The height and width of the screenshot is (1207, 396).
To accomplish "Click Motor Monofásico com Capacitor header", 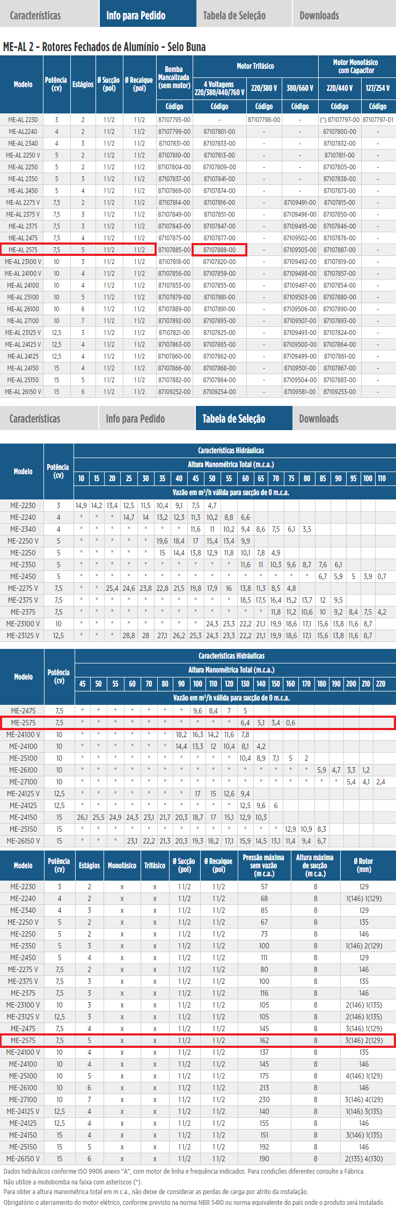I will pos(355,66).
